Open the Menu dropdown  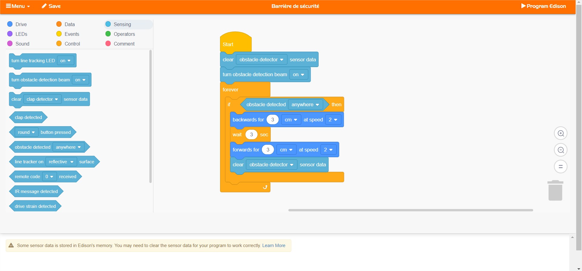click(x=18, y=6)
